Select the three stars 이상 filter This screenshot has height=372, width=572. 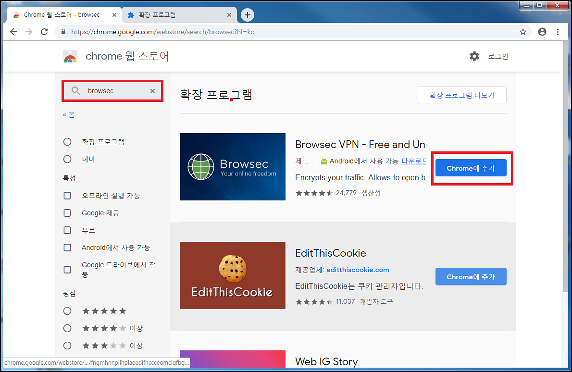(67, 346)
